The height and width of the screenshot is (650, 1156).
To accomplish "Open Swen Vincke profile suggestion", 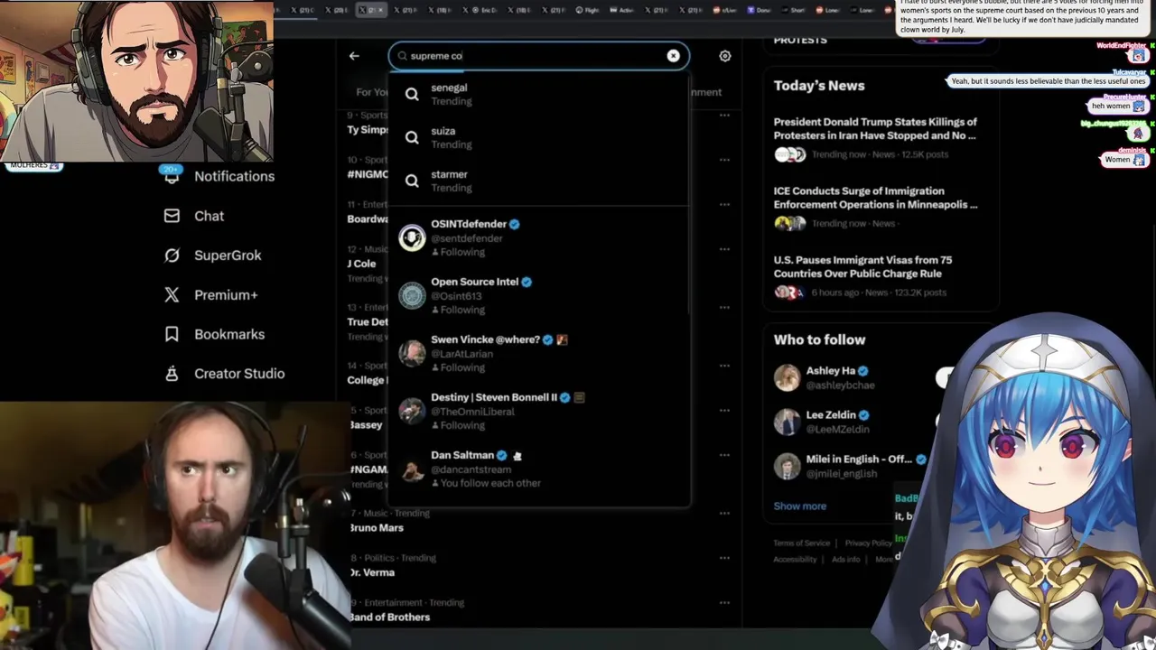I will (538, 353).
